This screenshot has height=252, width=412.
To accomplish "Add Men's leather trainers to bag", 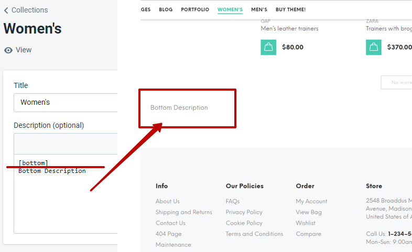I will (268, 47).
